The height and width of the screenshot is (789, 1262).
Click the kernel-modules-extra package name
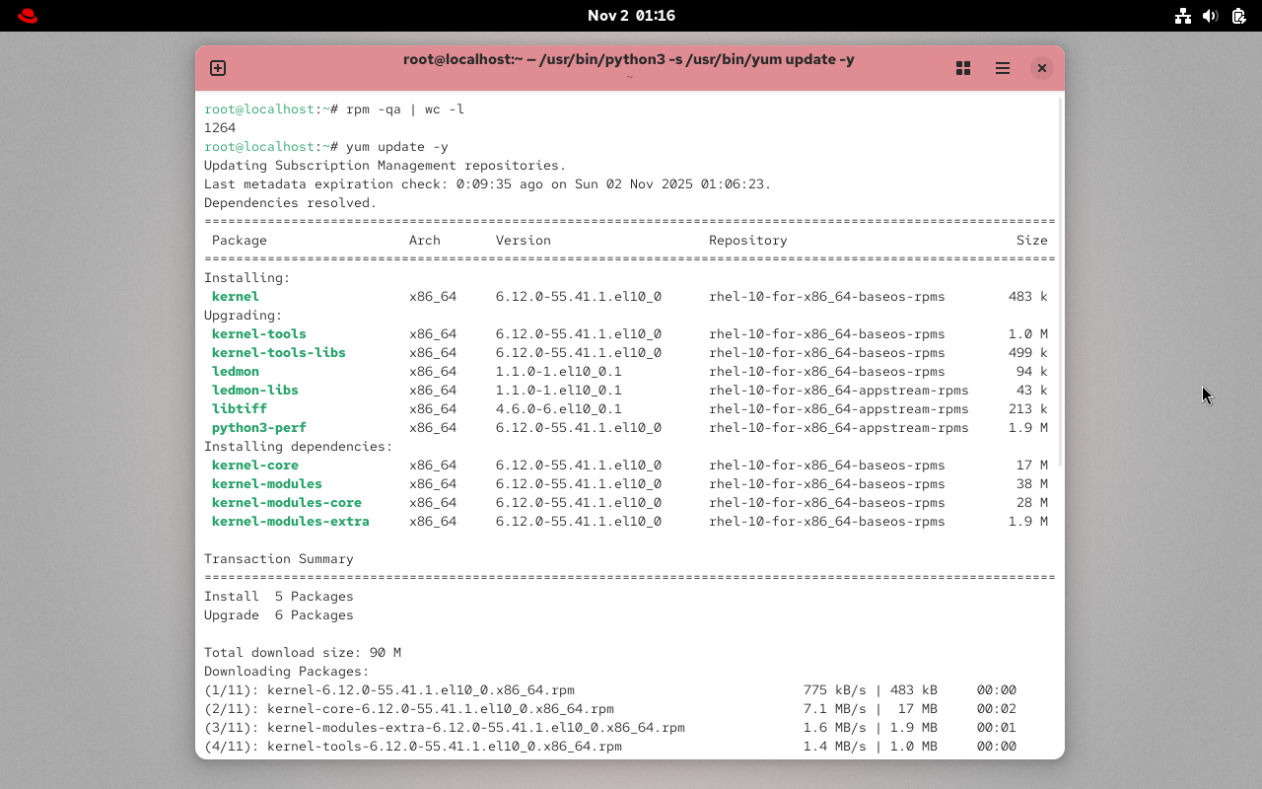coord(290,521)
